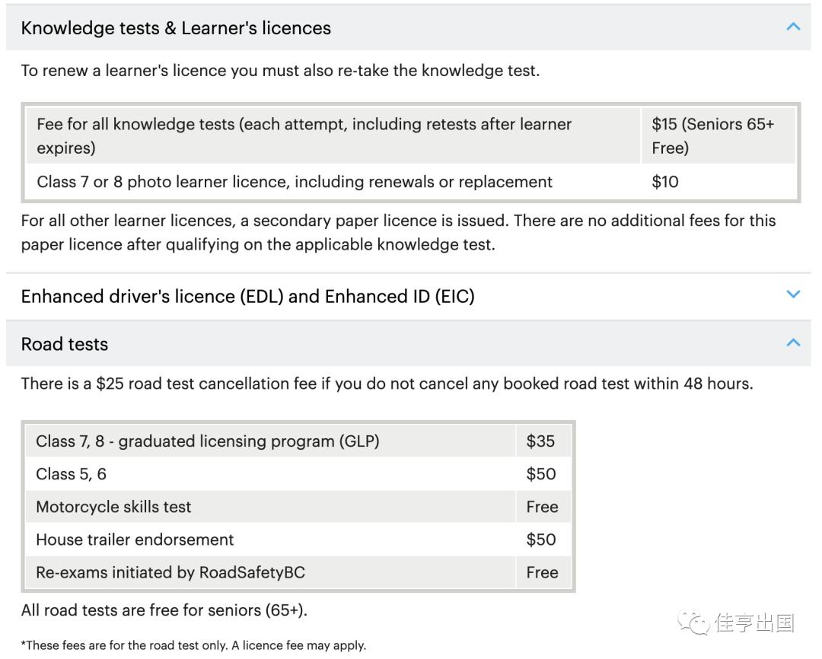Viewport: 822px width, 659px height.
Task: Collapse the Knowledge tests section chevron
Action: pyautogui.click(x=793, y=27)
